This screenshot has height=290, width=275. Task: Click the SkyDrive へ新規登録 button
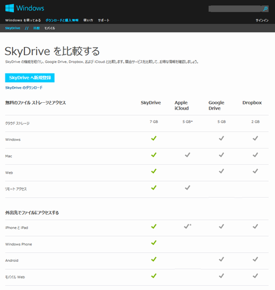pyautogui.click(x=30, y=78)
